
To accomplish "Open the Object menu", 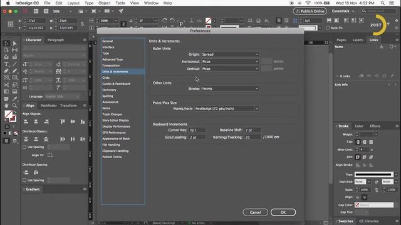I will click(105, 3).
